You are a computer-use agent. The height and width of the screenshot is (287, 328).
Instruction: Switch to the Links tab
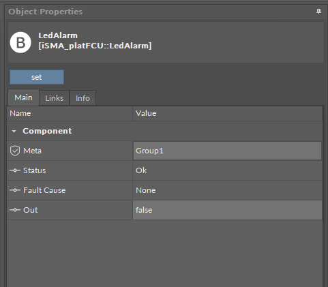(55, 98)
